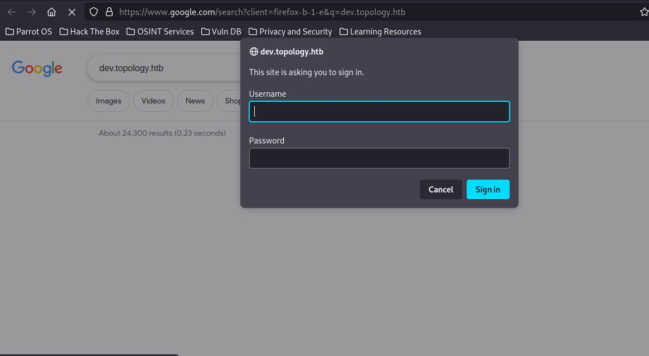Focus the Password input field
Image resolution: width=649 pixels, height=356 pixels.
[379, 158]
